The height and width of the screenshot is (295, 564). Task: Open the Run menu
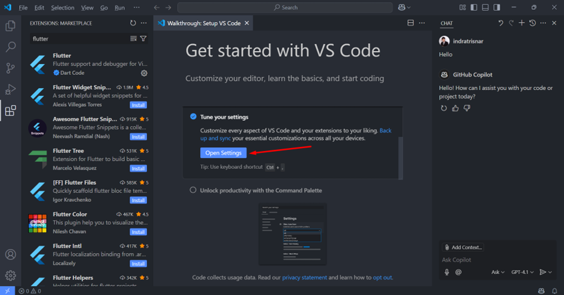pyautogui.click(x=120, y=8)
